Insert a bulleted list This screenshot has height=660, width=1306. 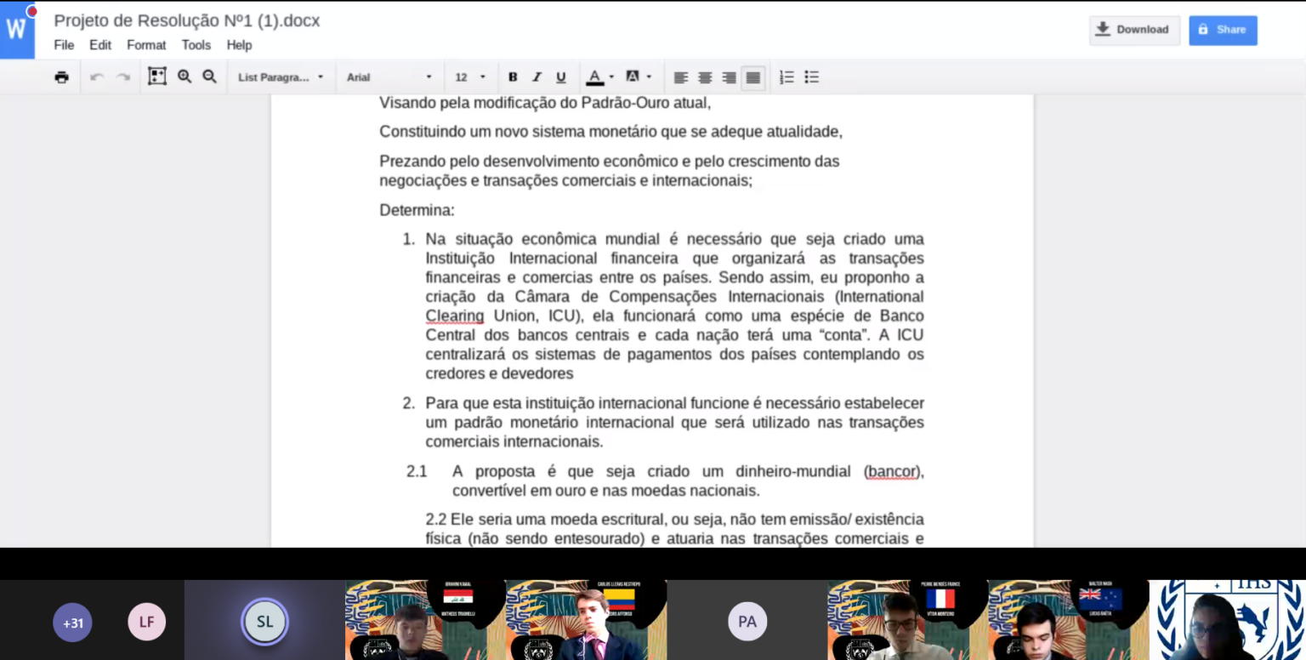[812, 77]
